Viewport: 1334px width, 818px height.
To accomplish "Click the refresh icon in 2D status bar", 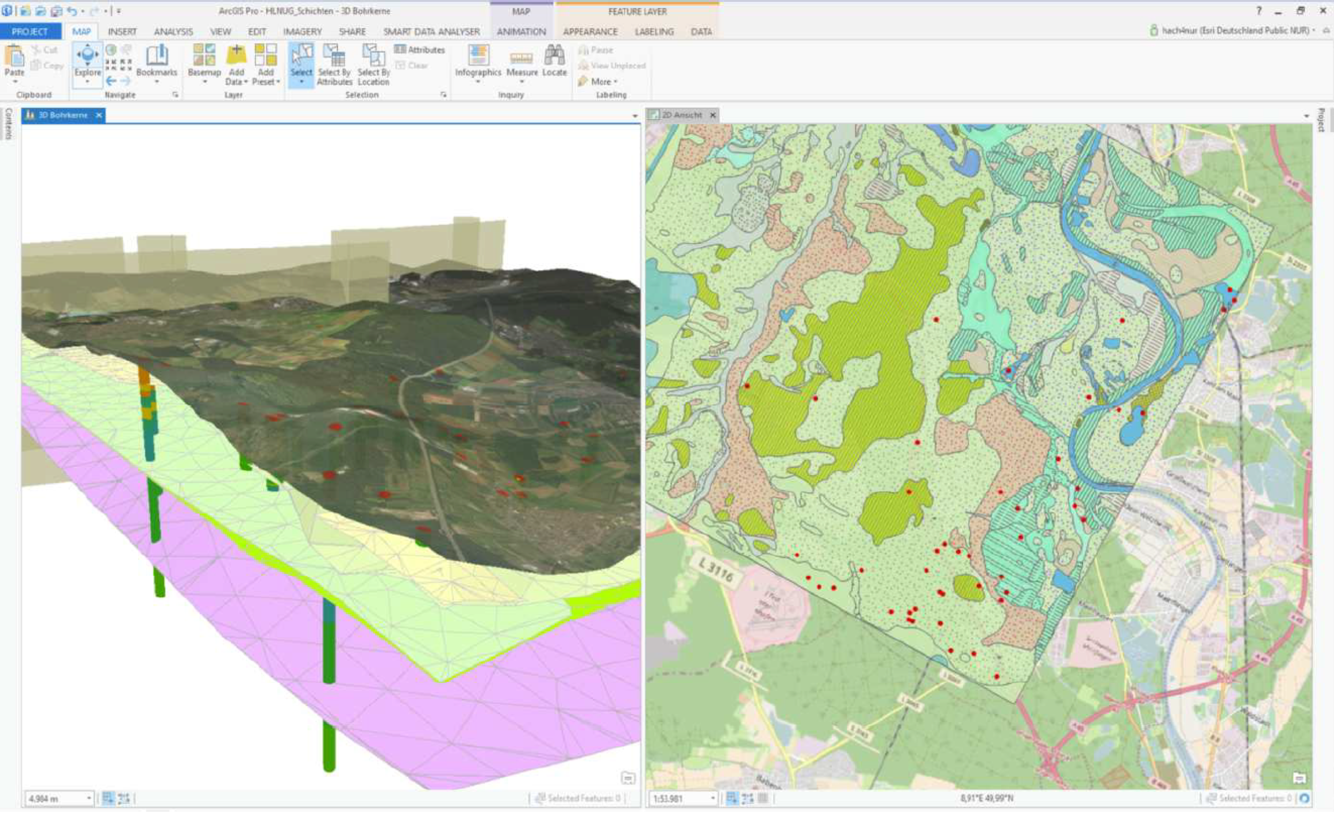I will [1305, 798].
